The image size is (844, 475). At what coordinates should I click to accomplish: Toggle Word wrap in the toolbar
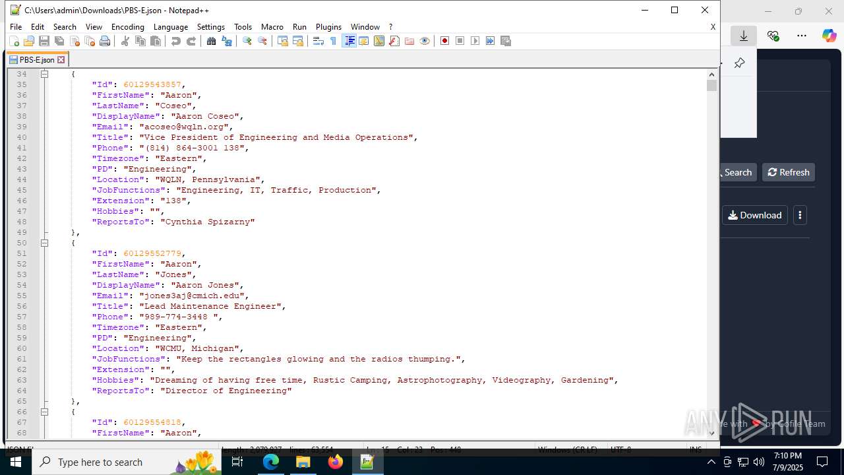(x=318, y=41)
